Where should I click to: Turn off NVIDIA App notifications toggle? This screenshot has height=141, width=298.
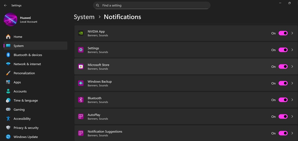pyautogui.click(x=283, y=33)
